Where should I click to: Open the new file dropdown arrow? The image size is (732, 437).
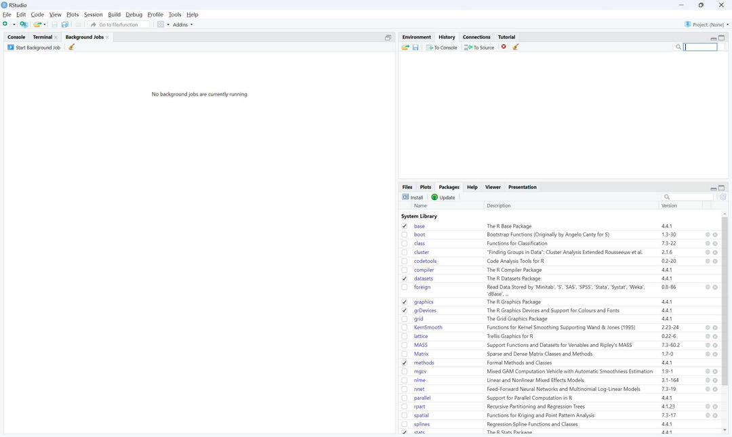point(13,24)
